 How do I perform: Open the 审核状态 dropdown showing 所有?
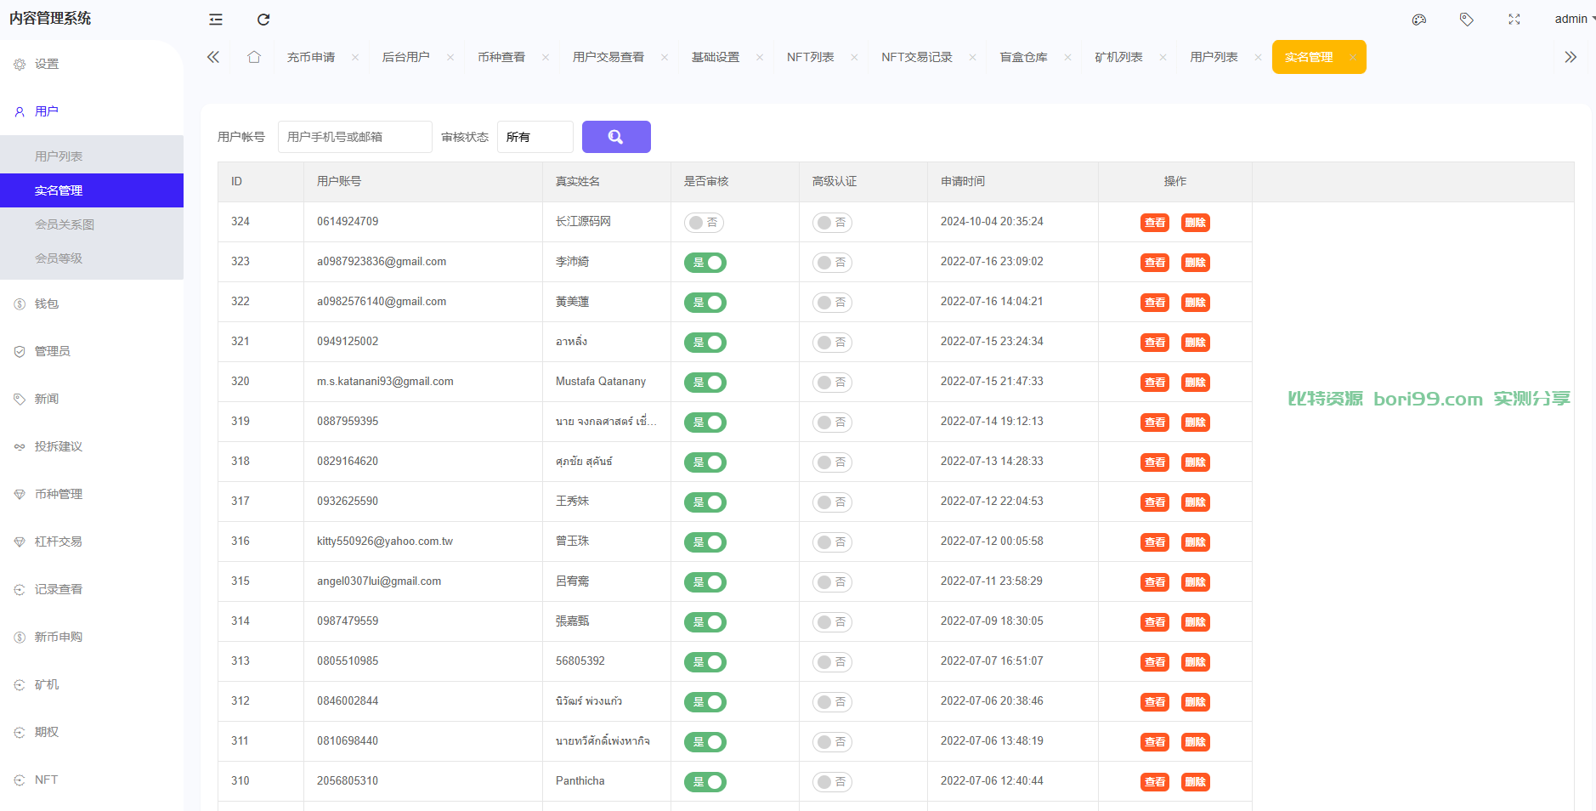535,137
